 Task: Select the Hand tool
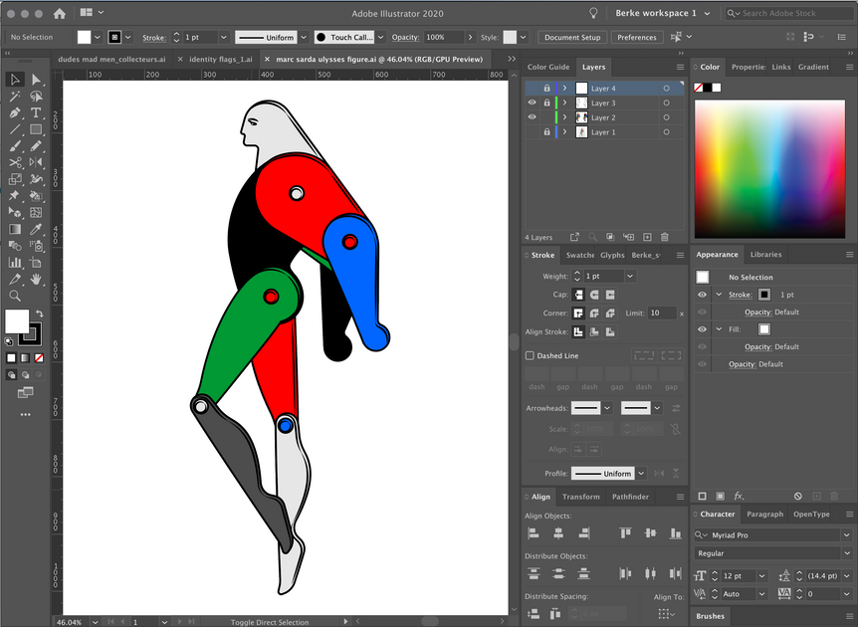(x=36, y=279)
